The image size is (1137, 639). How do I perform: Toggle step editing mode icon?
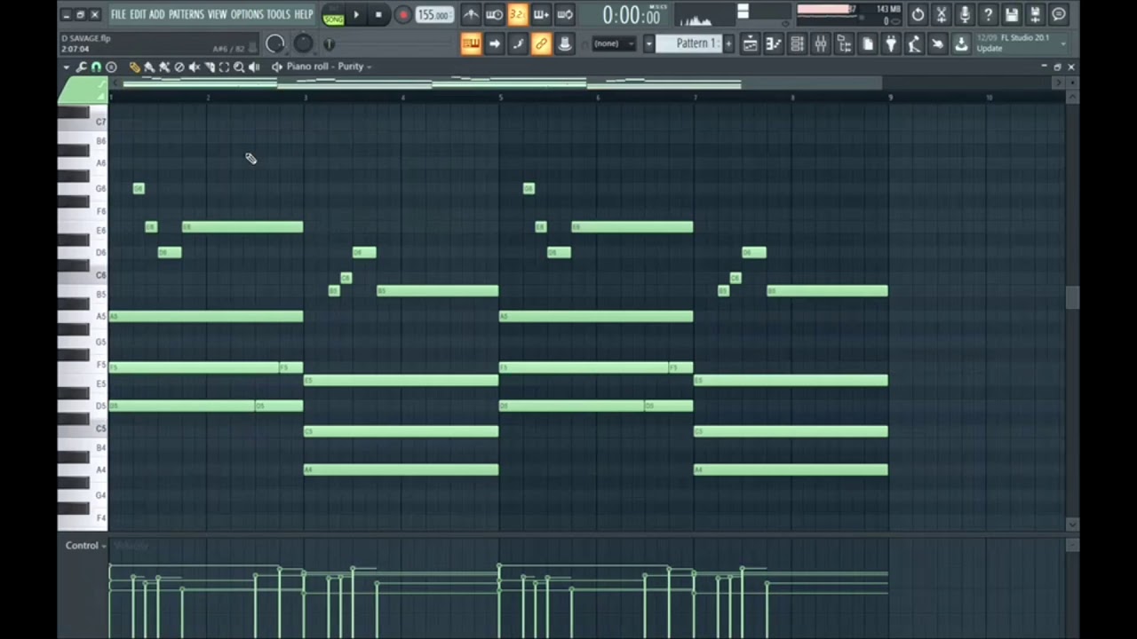click(518, 43)
